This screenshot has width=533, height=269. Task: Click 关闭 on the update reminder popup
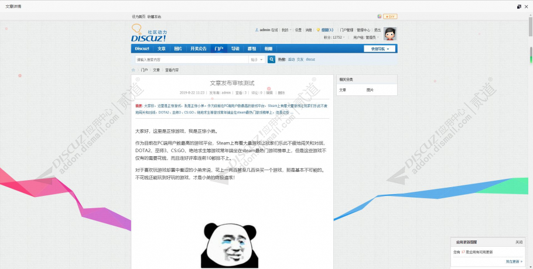tap(519, 242)
